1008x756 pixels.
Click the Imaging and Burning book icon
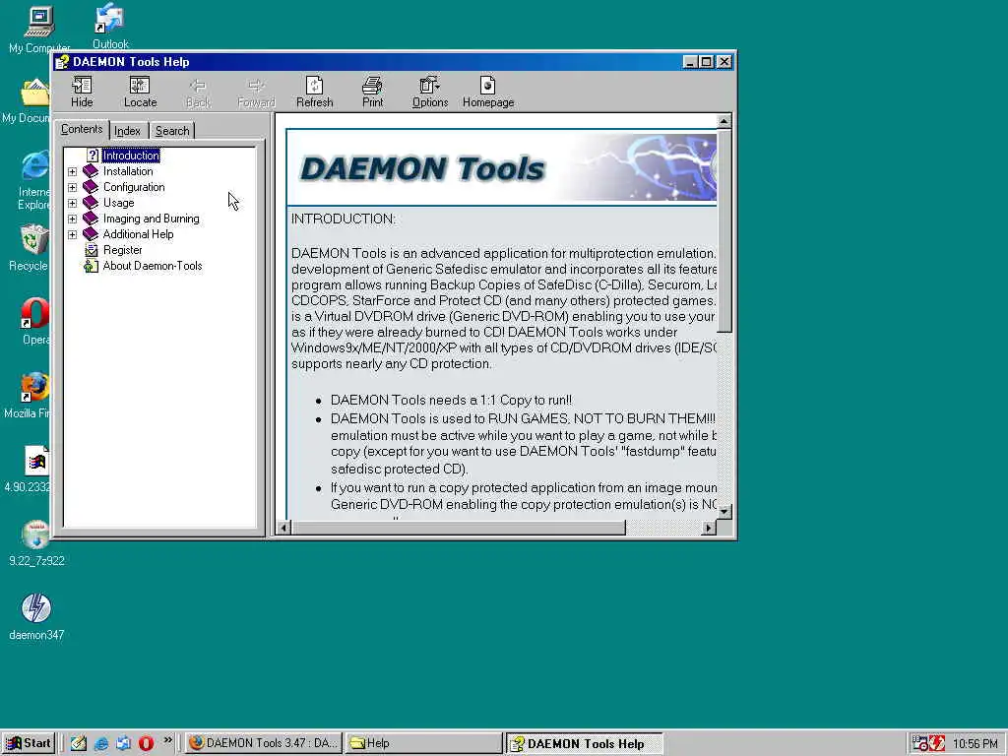click(x=91, y=219)
